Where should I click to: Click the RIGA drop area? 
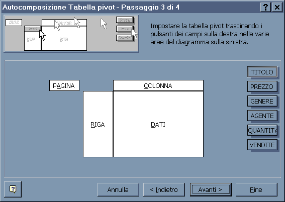coord(98,124)
